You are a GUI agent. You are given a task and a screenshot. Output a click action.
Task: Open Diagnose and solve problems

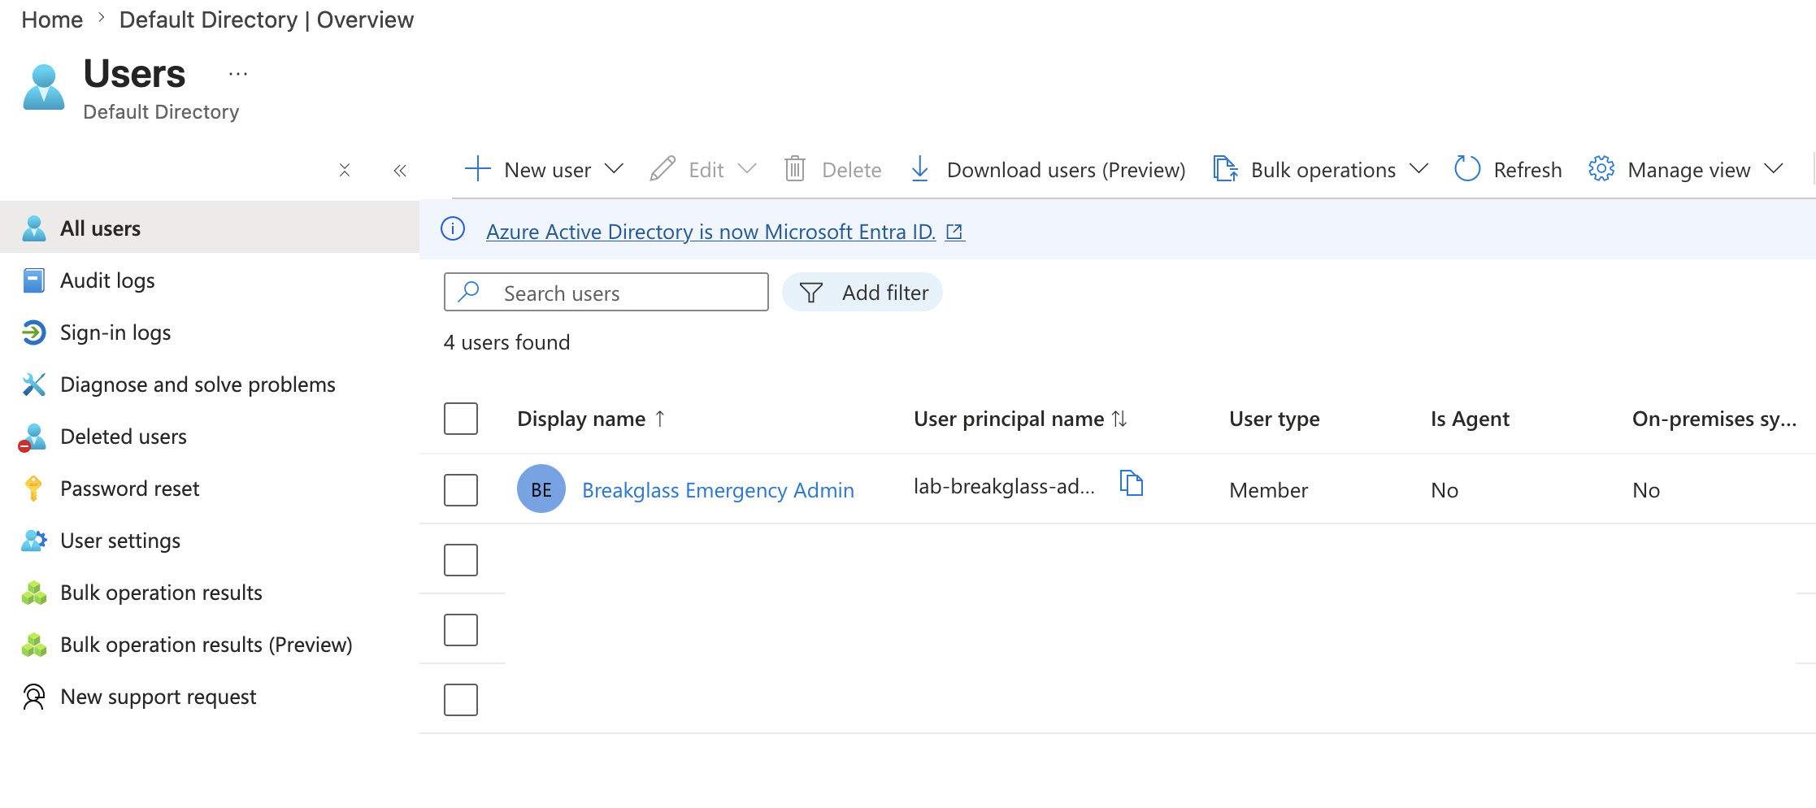point(210,384)
